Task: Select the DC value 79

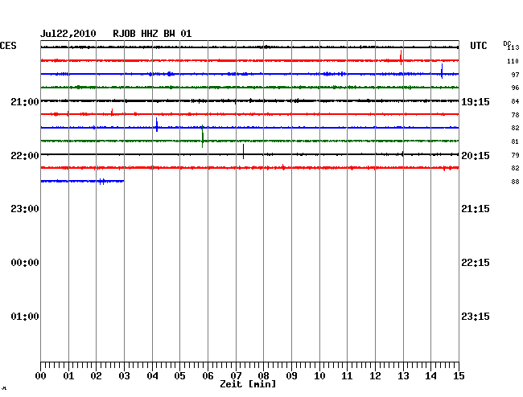Action: pyautogui.click(x=515, y=155)
